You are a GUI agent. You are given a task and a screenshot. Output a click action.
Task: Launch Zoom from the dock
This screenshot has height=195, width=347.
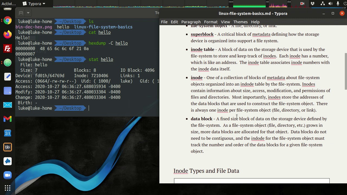8,175
